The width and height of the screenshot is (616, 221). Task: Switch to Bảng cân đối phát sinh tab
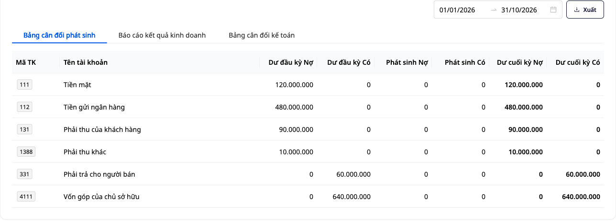tap(59, 35)
